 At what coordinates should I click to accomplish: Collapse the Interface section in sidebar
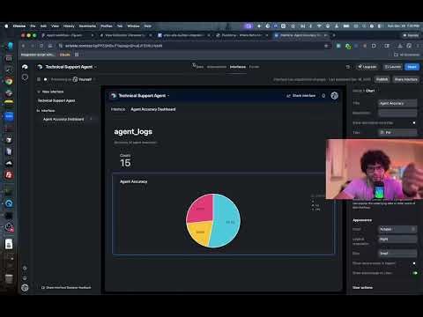click(46, 111)
